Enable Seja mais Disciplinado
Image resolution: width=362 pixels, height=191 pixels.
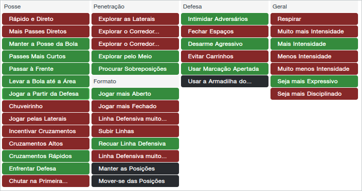click(314, 94)
